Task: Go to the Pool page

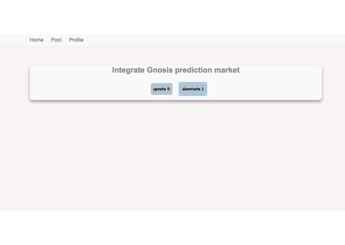Action: 56,40
